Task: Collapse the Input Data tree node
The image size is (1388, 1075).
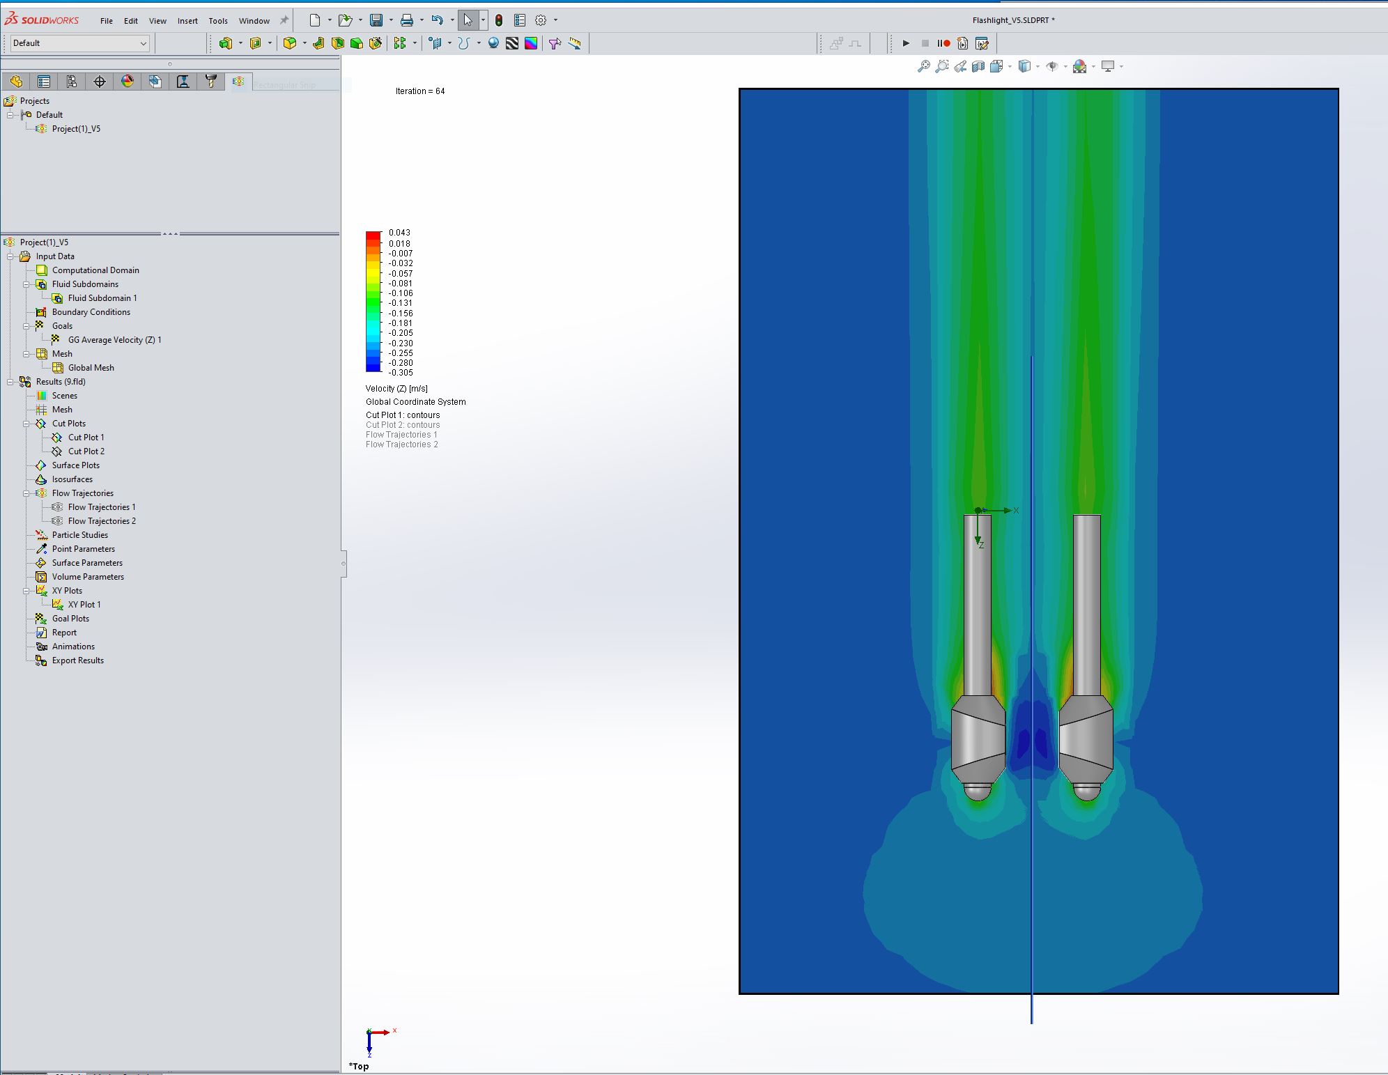Action: pyautogui.click(x=10, y=256)
